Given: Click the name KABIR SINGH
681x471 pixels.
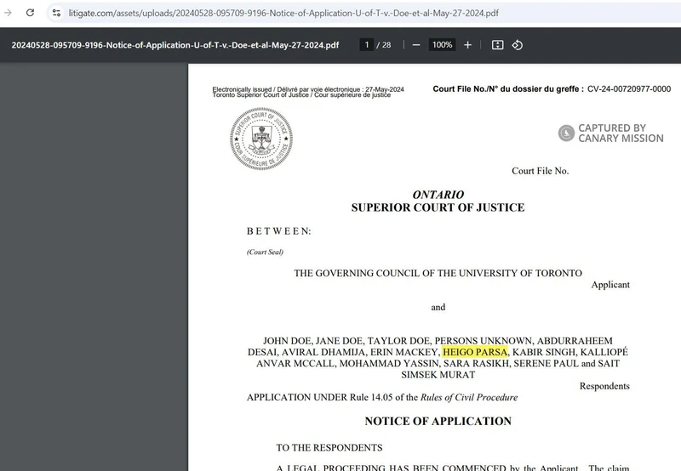Looking at the screenshot, I should click(544, 352).
